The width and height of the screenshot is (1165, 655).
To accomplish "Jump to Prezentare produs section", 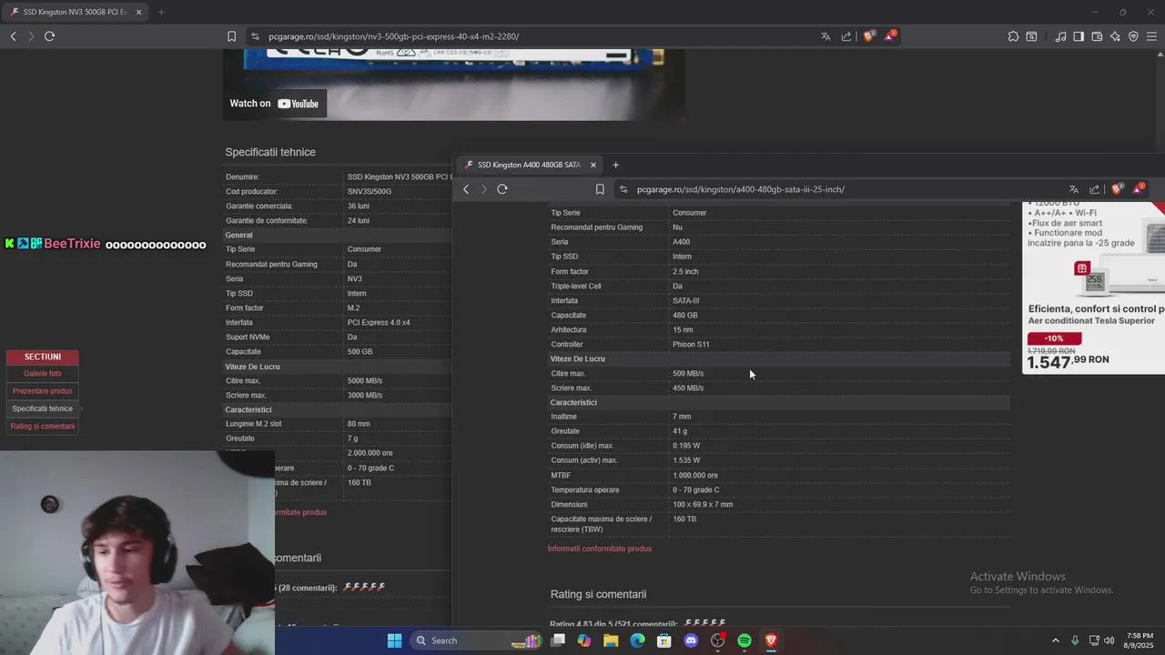I will (x=43, y=391).
